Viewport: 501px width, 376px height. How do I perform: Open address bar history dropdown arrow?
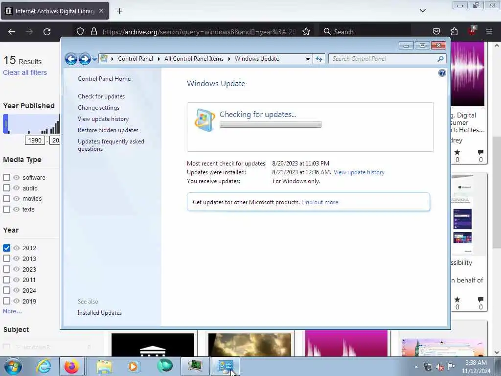coord(308,59)
